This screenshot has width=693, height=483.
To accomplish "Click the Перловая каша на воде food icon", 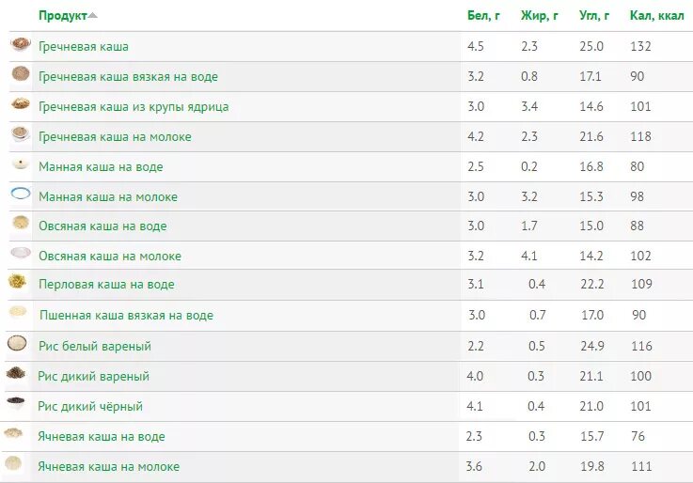I will pos(18,281).
